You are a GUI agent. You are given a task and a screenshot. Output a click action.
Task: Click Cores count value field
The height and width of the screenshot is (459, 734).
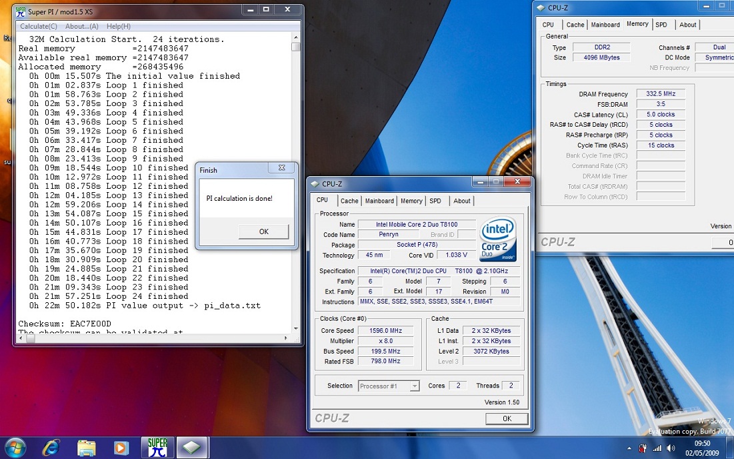[x=458, y=386]
